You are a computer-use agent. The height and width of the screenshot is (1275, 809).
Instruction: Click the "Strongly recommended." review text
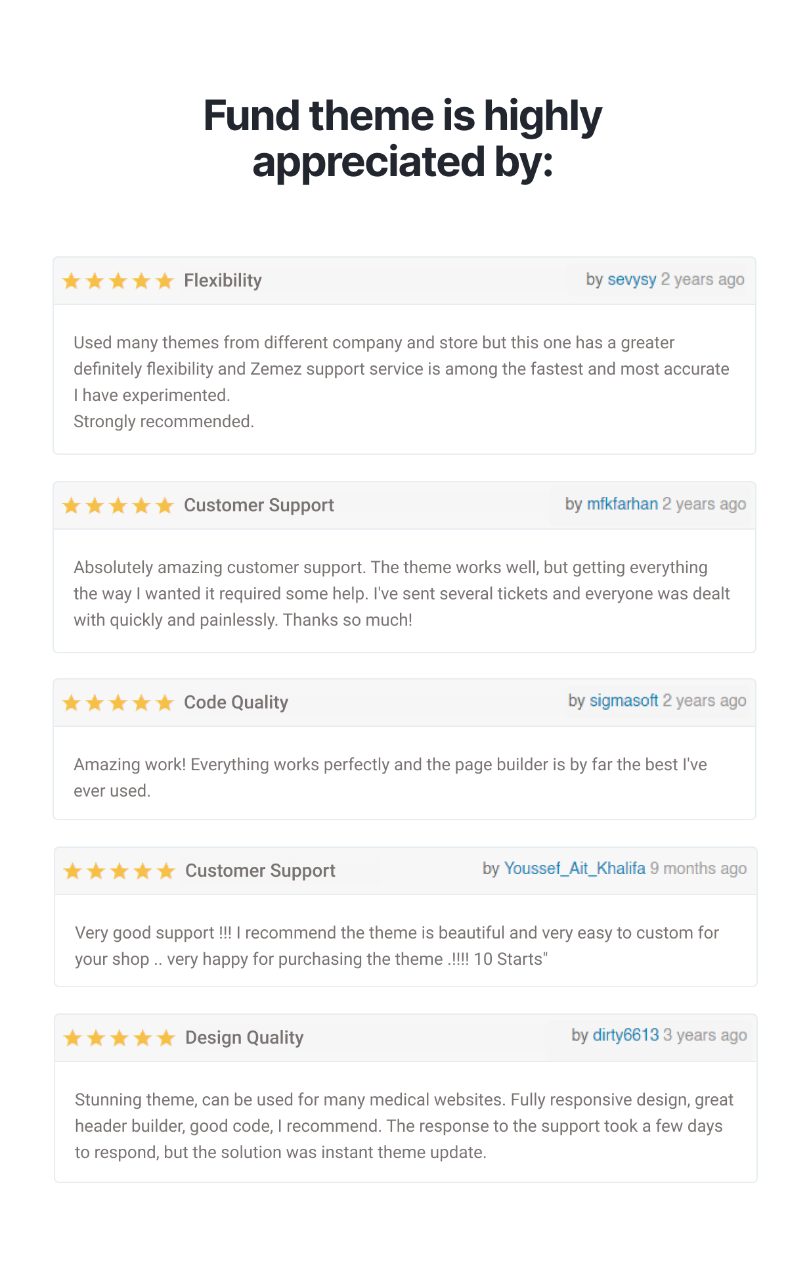(164, 421)
